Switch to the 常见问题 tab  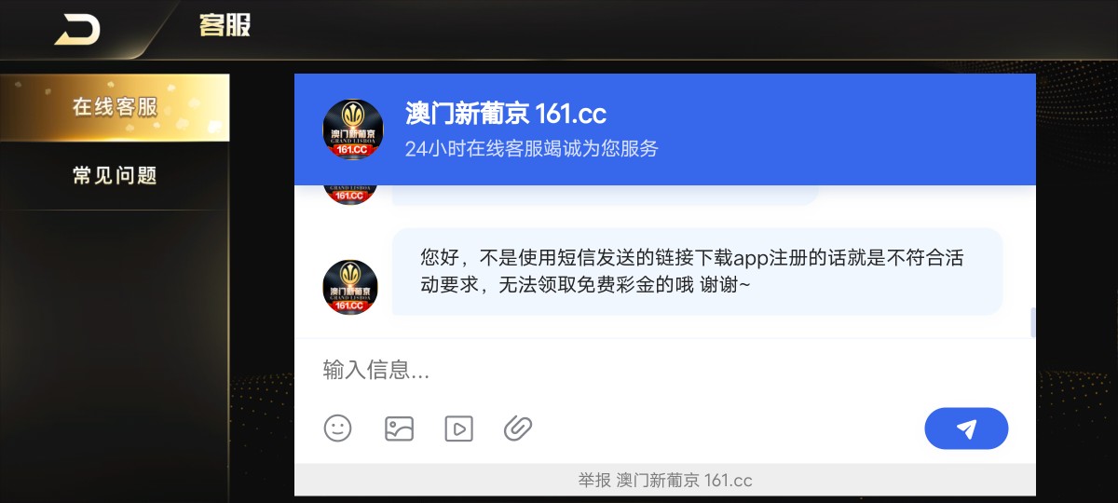[x=115, y=175]
